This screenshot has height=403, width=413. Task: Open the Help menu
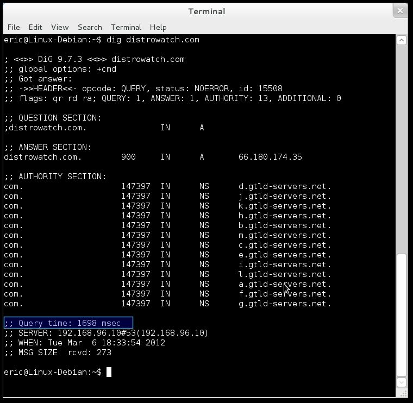coord(158,27)
